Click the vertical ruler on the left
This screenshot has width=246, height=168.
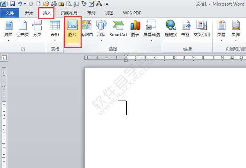pyautogui.click(x=4, y=117)
